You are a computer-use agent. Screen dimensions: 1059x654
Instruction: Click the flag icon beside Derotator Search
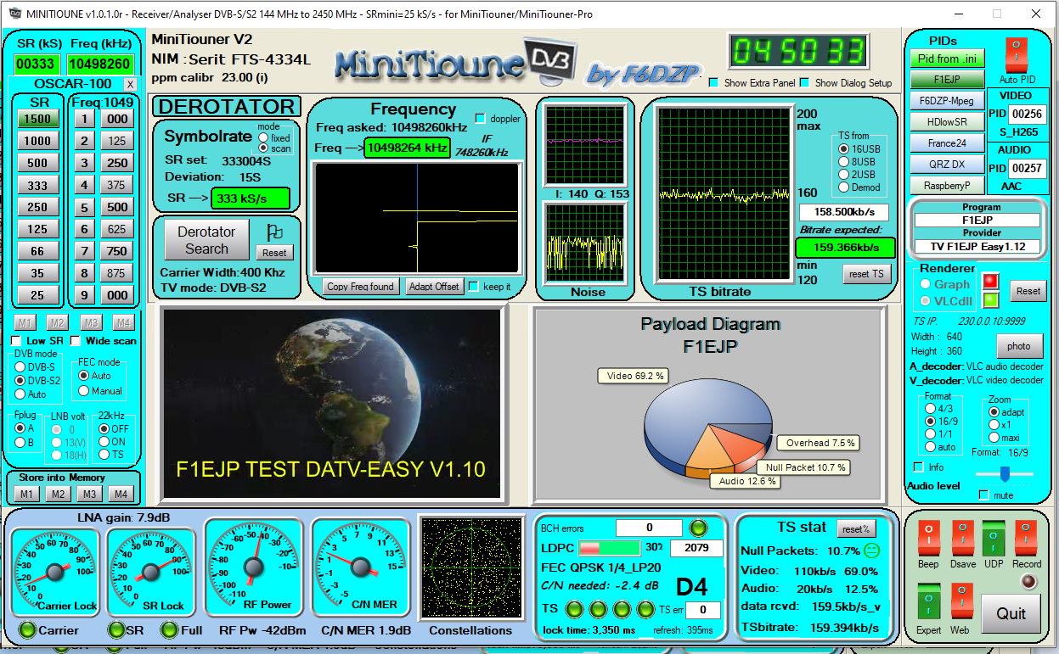[274, 232]
